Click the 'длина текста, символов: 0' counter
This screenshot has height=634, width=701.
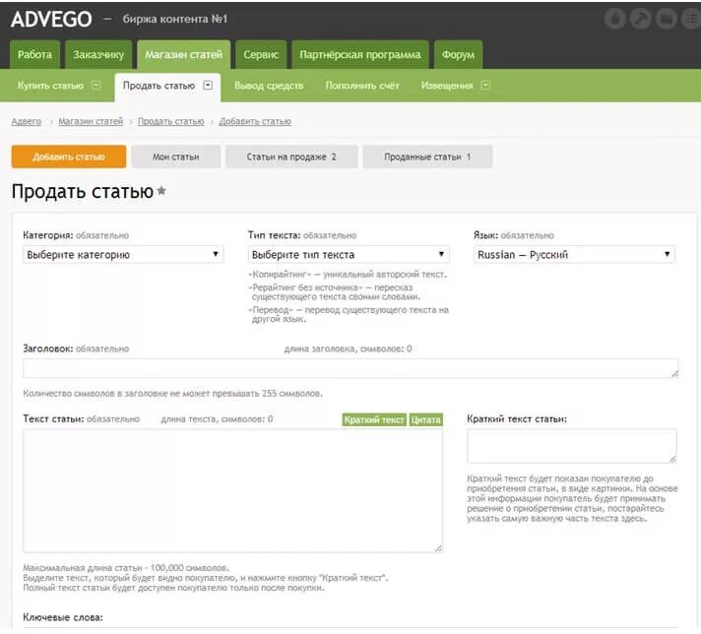point(217,419)
